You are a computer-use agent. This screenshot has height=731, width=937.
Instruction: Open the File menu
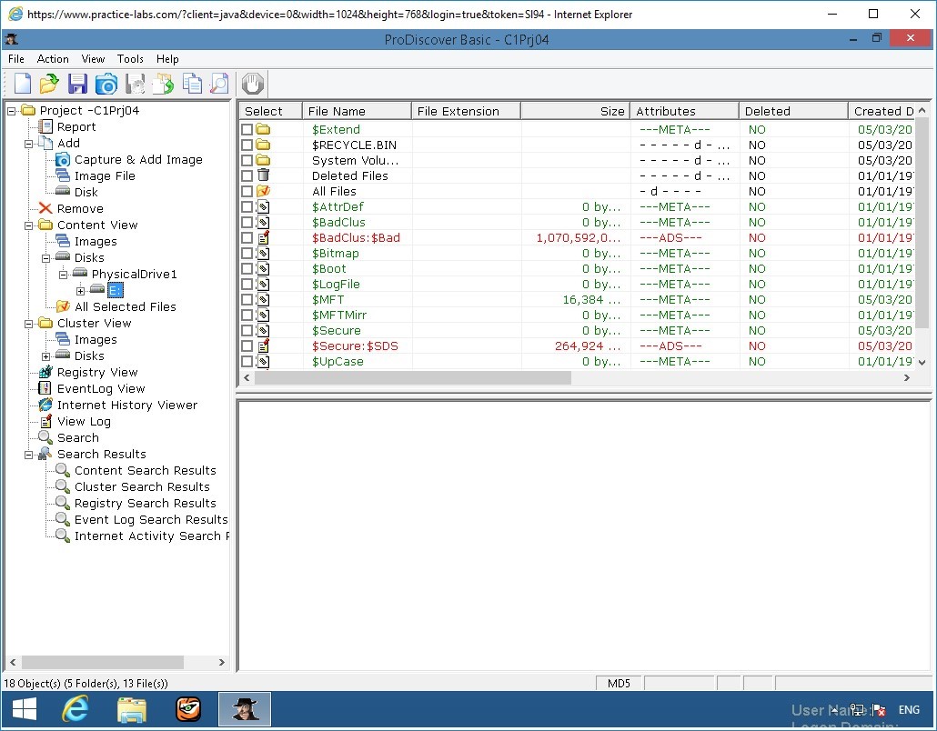click(16, 58)
